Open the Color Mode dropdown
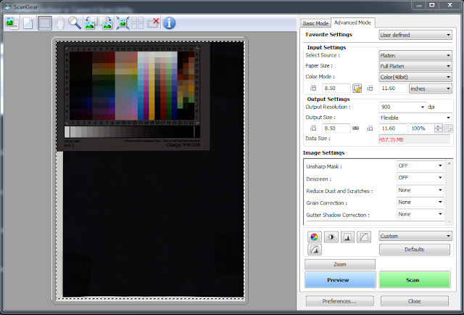This screenshot has width=464, height=315. 415,77
